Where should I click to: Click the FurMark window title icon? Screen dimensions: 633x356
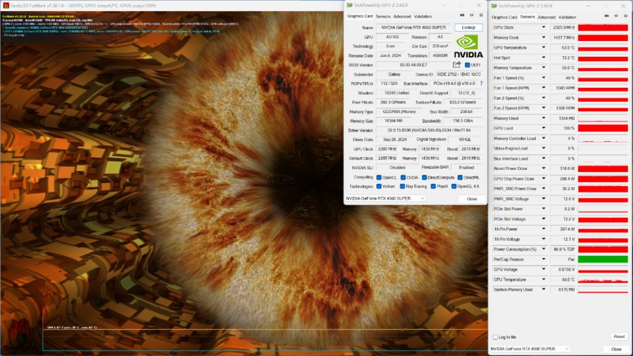tap(6, 6)
